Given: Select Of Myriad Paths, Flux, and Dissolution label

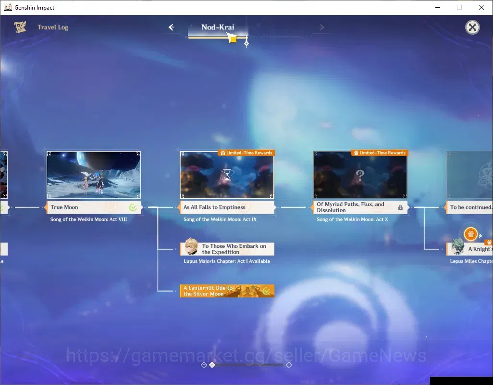Looking at the screenshot, I should [x=360, y=207].
